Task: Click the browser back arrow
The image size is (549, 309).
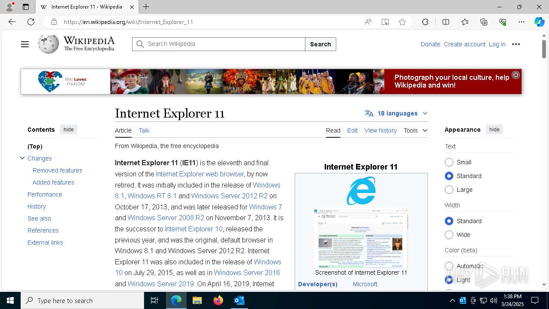Action: (x=12, y=22)
